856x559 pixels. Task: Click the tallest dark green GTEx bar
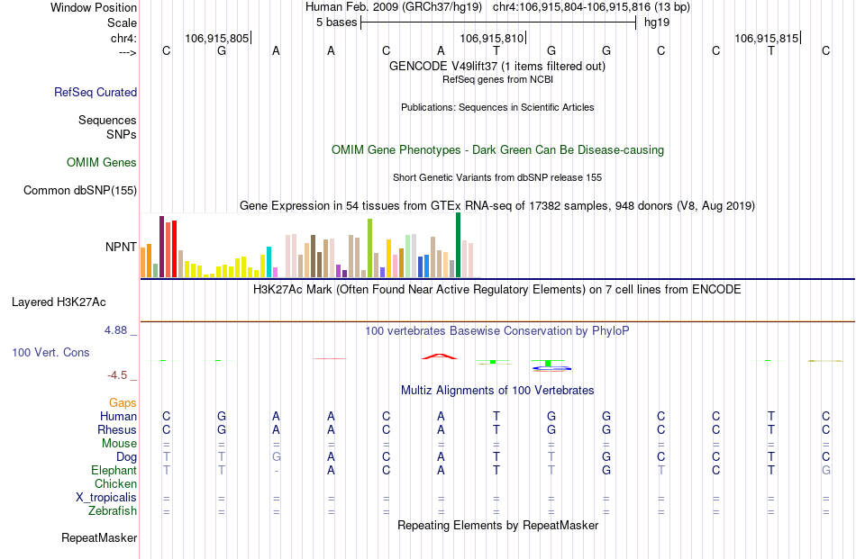tap(458, 246)
